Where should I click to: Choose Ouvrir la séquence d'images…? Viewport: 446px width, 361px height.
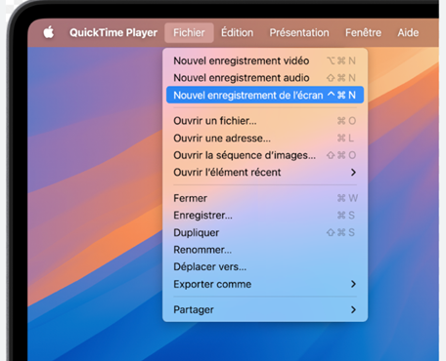tap(265, 155)
